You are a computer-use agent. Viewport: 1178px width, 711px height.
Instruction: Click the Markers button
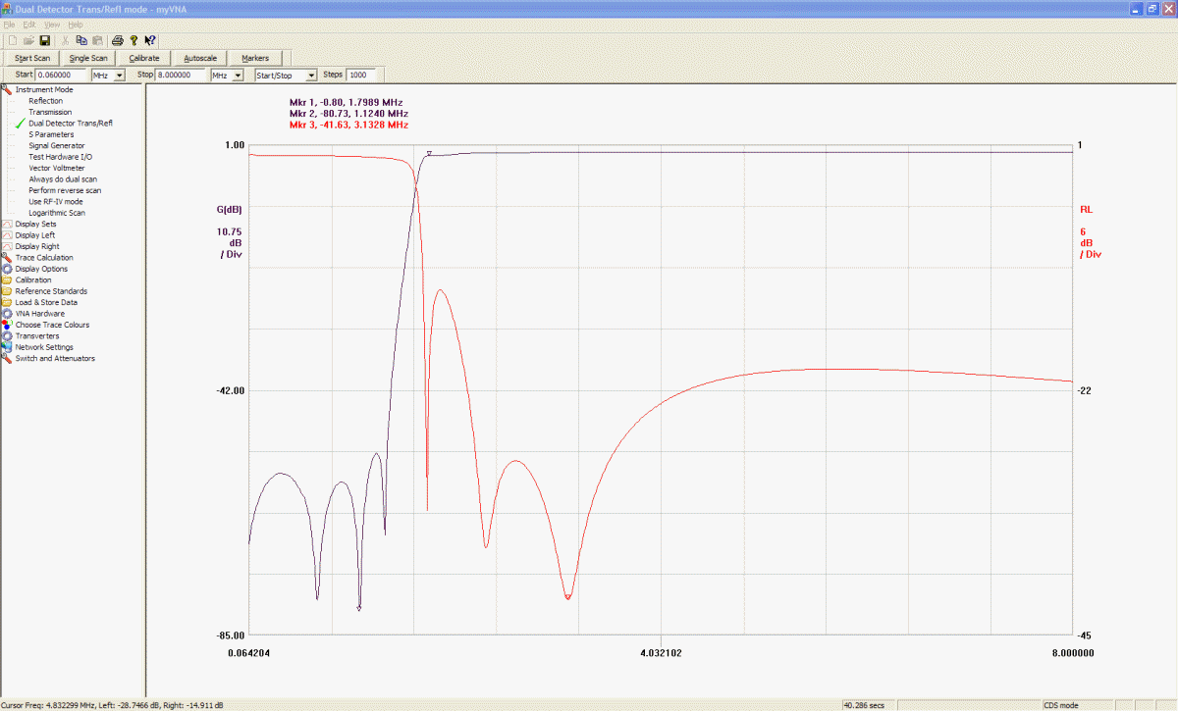tap(255, 58)
